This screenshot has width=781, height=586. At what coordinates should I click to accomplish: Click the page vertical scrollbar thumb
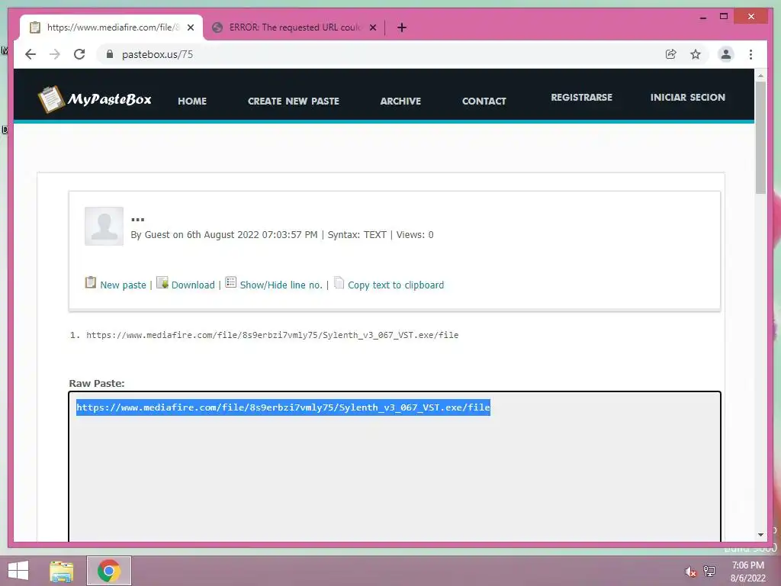(760, 137)
